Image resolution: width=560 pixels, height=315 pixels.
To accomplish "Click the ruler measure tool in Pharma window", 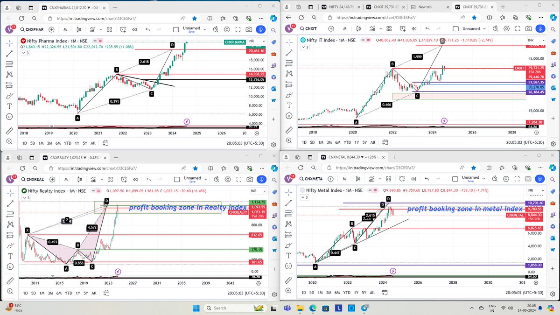I will click(x=9, y=130).
